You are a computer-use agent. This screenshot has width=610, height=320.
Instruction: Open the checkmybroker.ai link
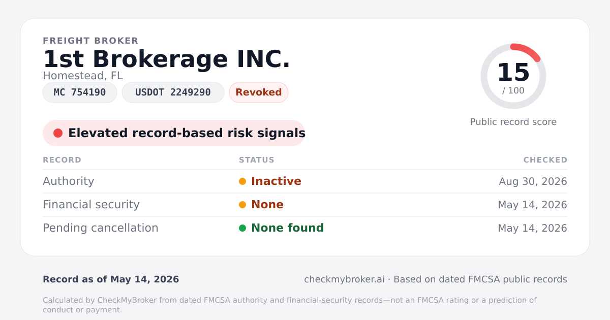tap(344, 279)
